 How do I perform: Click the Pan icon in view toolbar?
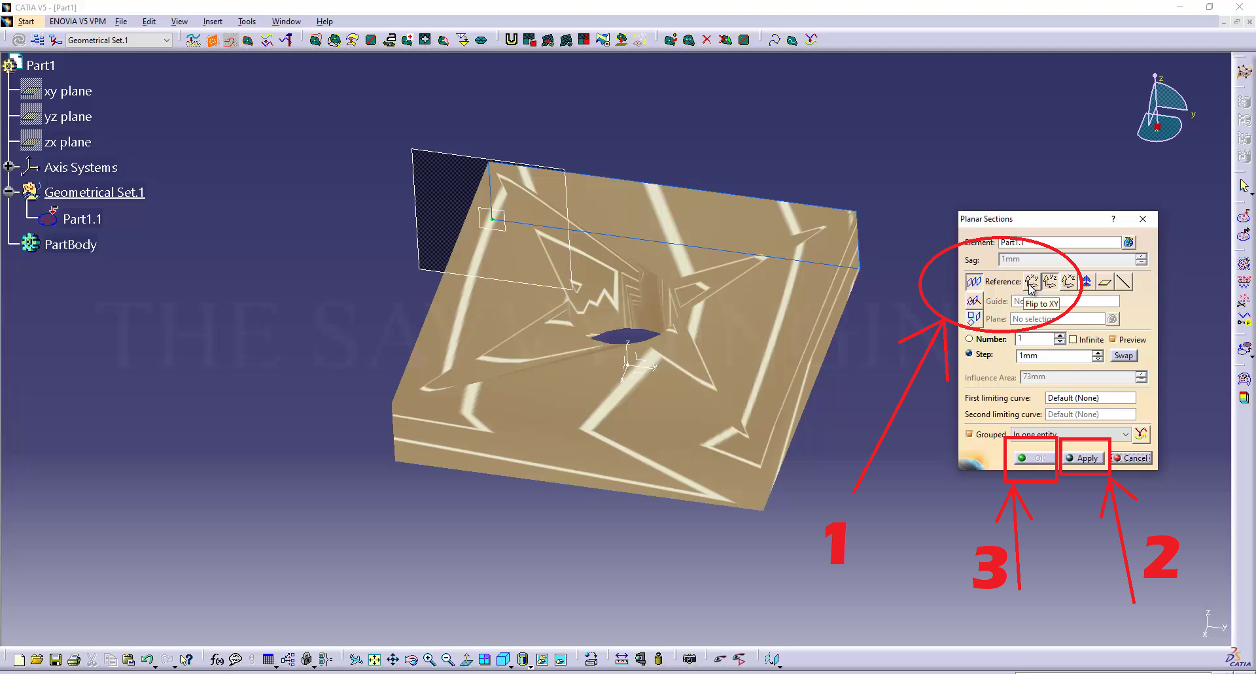[x=392, y=660]
